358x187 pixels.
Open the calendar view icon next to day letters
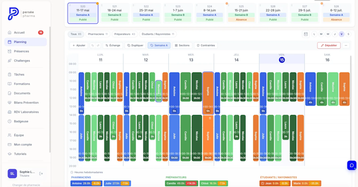tap(306, 34)
